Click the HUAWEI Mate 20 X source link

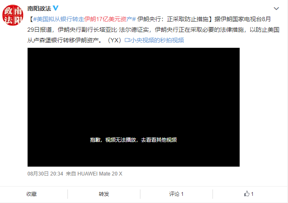pyautogui.click(x=100, y=174)
